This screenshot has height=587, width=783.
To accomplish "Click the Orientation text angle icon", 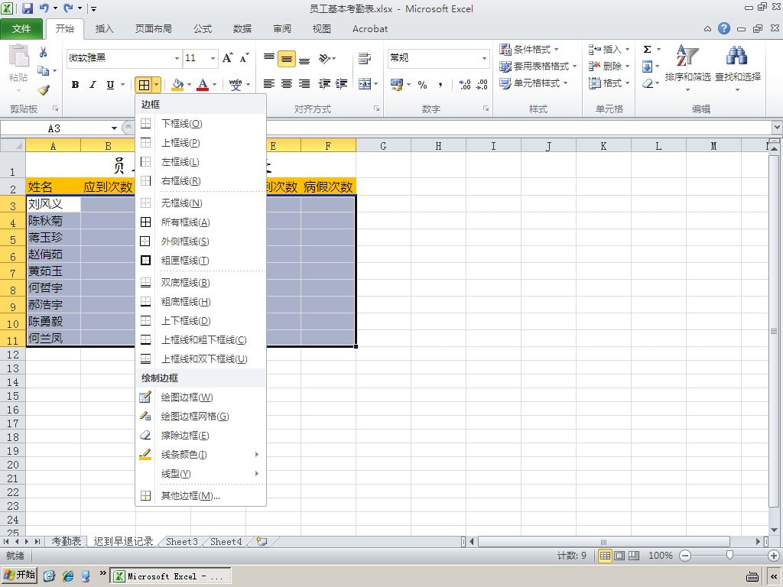I will (324, 58).
